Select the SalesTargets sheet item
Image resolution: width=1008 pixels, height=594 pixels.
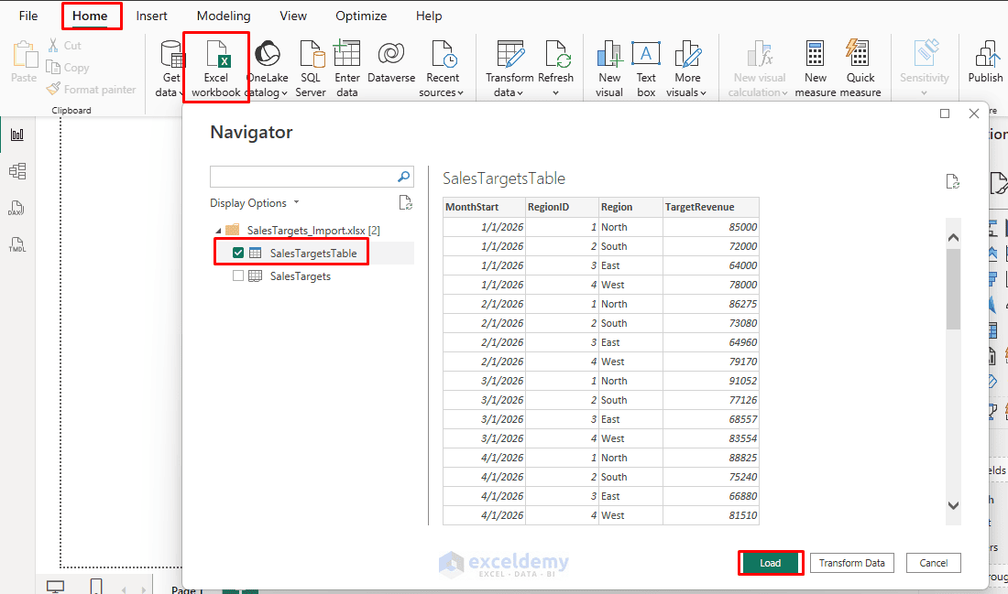coord(301,276)
